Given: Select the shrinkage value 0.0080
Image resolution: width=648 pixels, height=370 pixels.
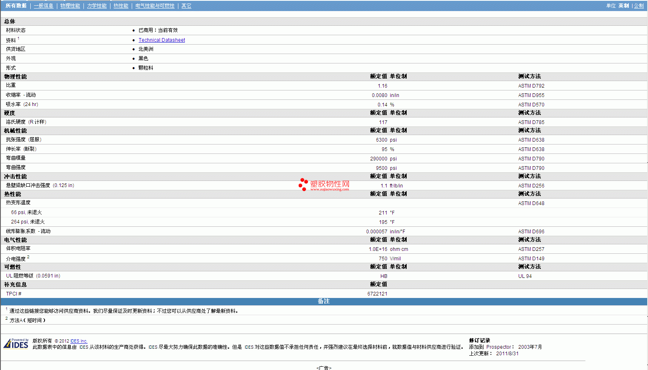Looking at the screenshot, I should 380,95.
